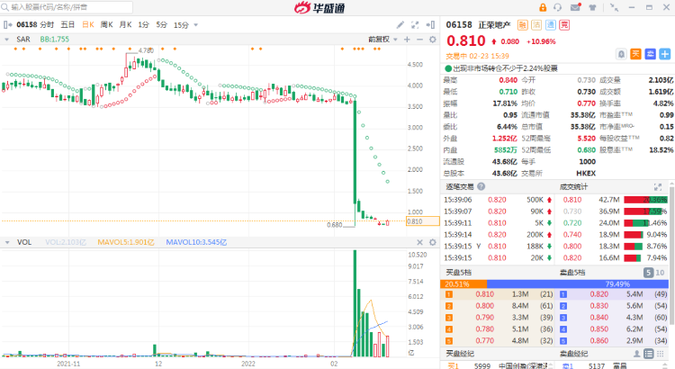
Task: Open SAR indicator settings gear
Action: coord(433,40)
